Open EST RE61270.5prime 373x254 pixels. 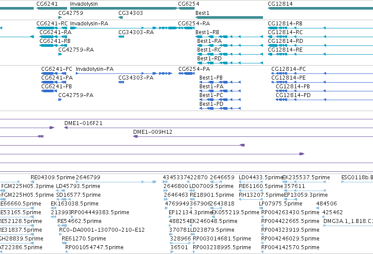click(84, 239)
